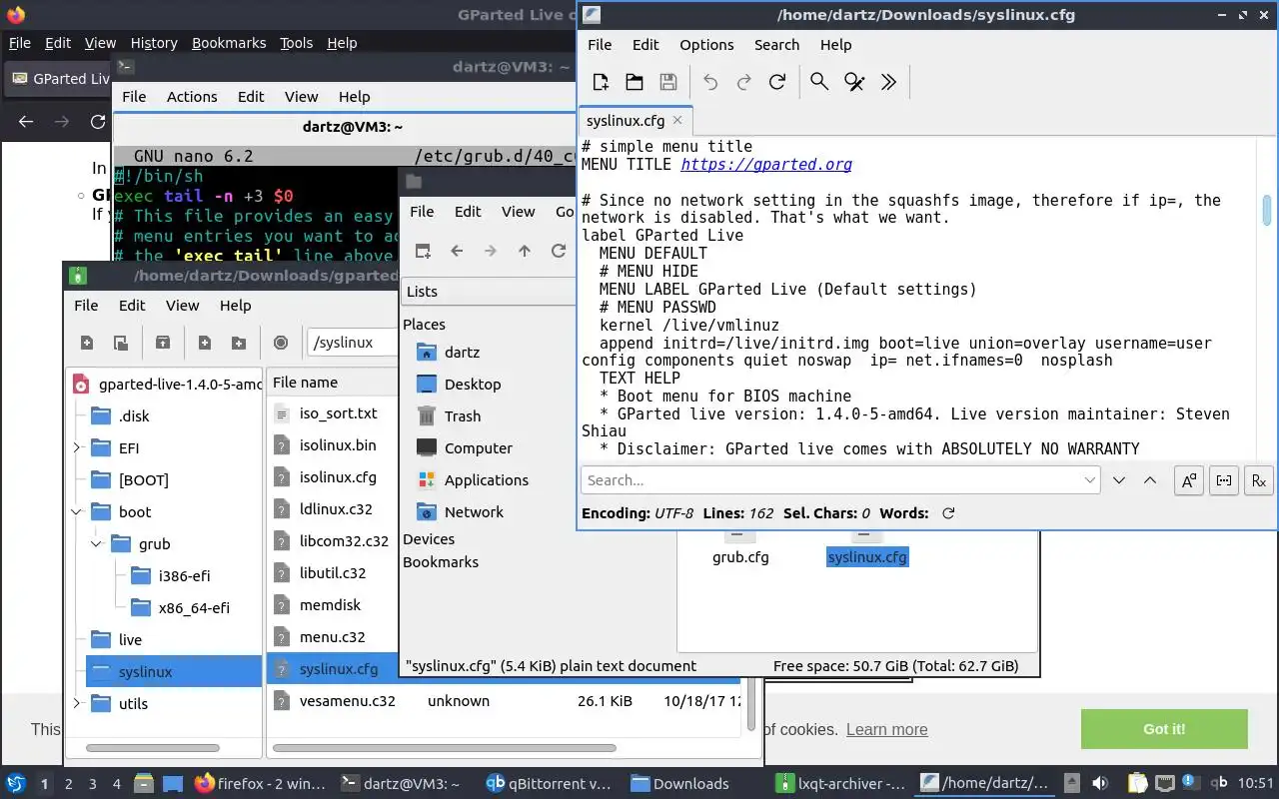
Task: Open the editor's File menu
Action: click(x=600, y=45)
